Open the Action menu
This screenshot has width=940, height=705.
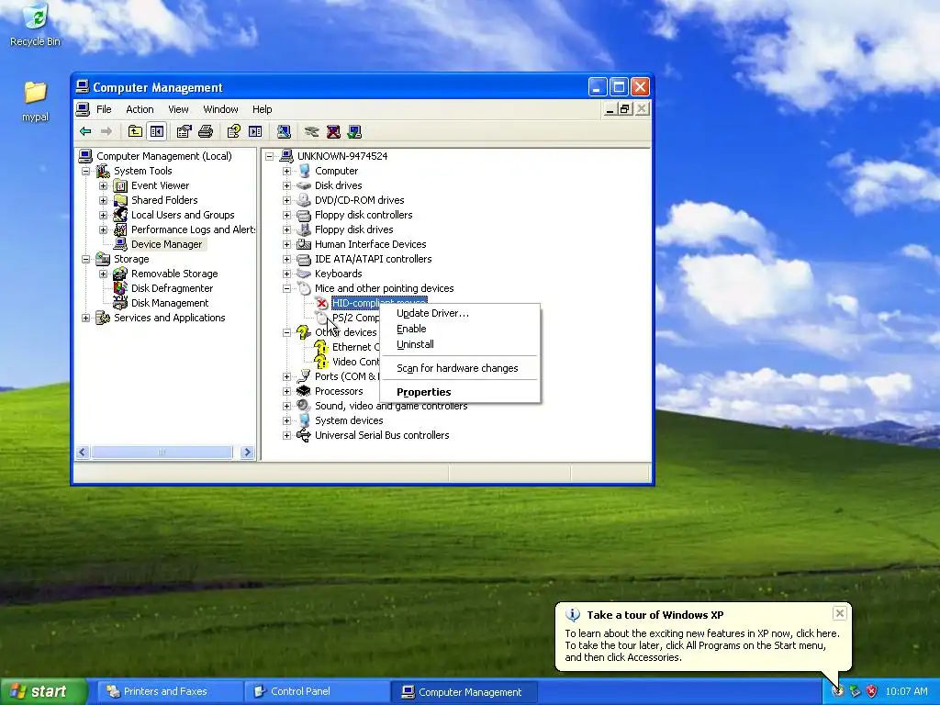pyautogui.click(x=140, y=109)
